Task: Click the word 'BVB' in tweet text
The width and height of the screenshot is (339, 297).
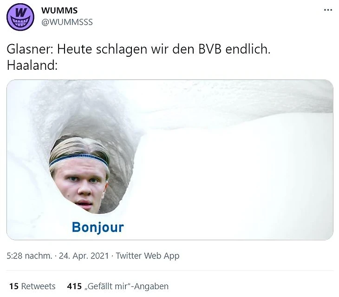Action: click(210, 49)
